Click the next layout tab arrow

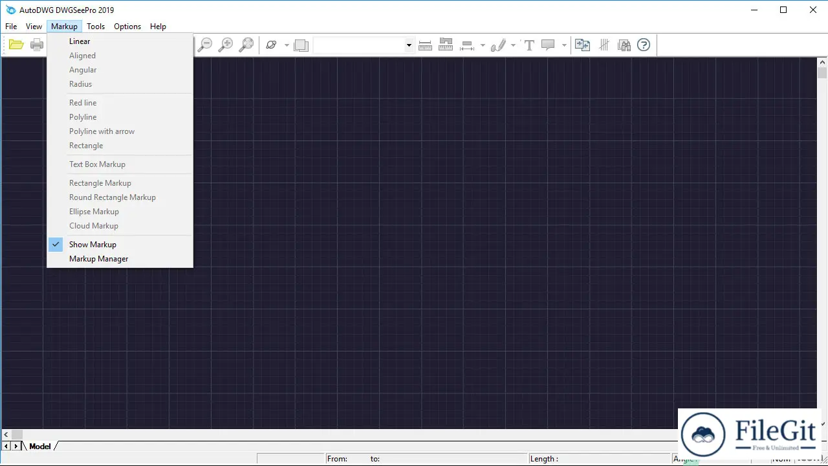[16, 446]
